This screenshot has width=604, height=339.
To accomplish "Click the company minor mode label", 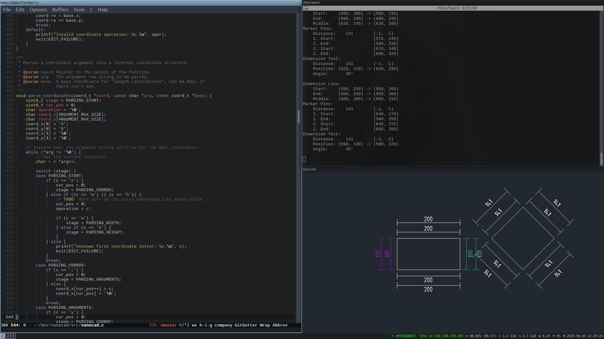I will 222,325.
